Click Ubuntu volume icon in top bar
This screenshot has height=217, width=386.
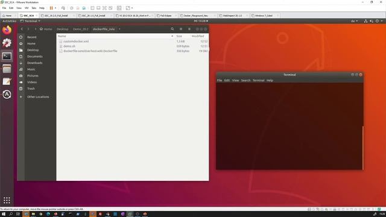coord(372,21)
